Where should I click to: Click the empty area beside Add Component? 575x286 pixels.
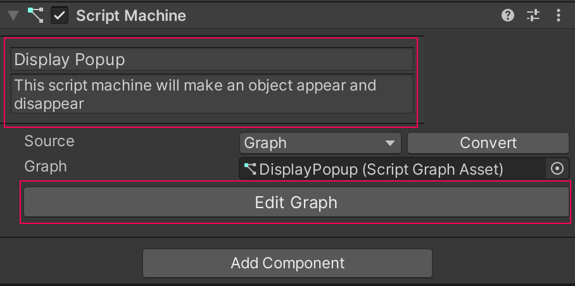(500, 263)
